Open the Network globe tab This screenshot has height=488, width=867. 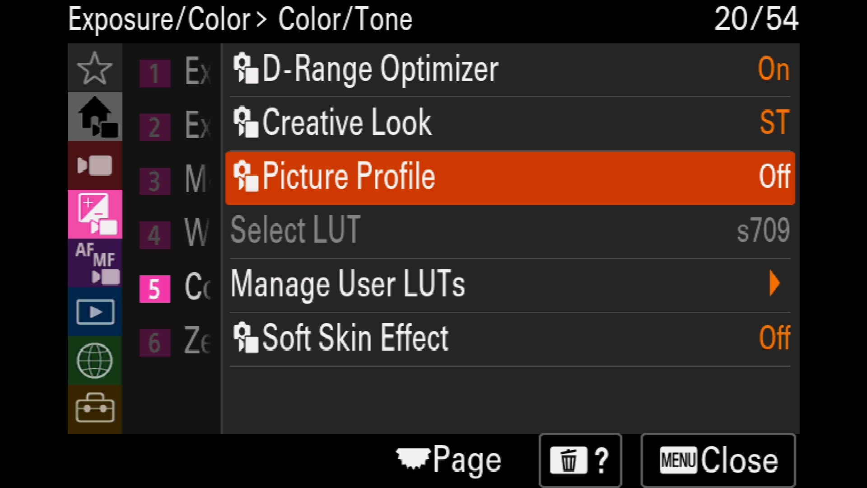click(x=95, y=361)
